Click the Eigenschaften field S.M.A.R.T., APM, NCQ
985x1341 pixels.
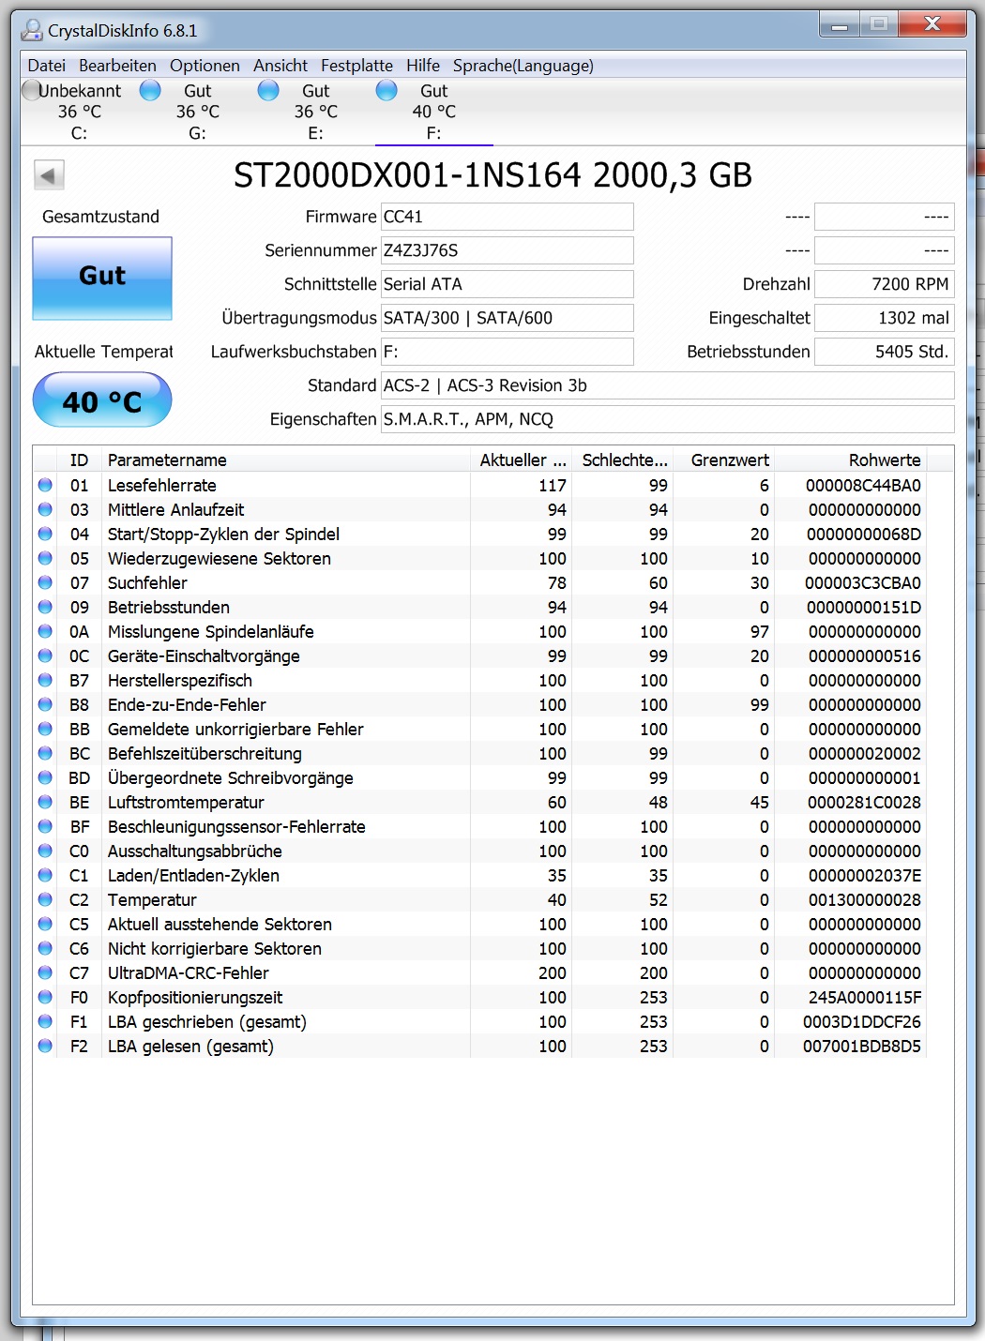tap(668, 419)
